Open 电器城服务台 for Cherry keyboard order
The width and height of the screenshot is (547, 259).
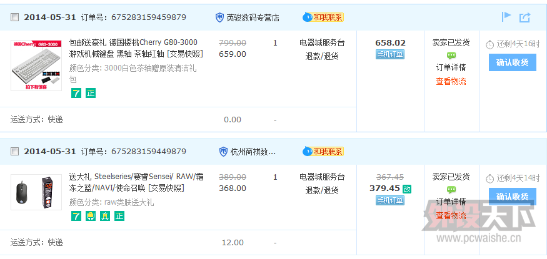[322, 43]
